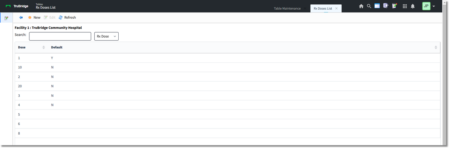Click the N default value for dose 4

pyautogui.click(x=52, y=105)
